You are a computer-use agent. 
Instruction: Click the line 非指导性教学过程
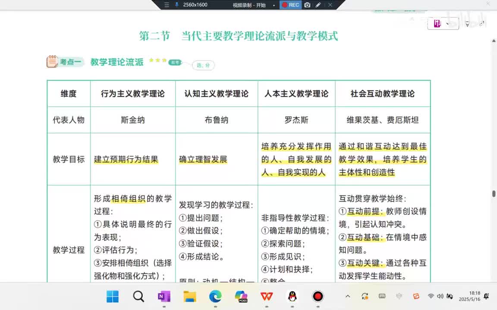point(296,217)
